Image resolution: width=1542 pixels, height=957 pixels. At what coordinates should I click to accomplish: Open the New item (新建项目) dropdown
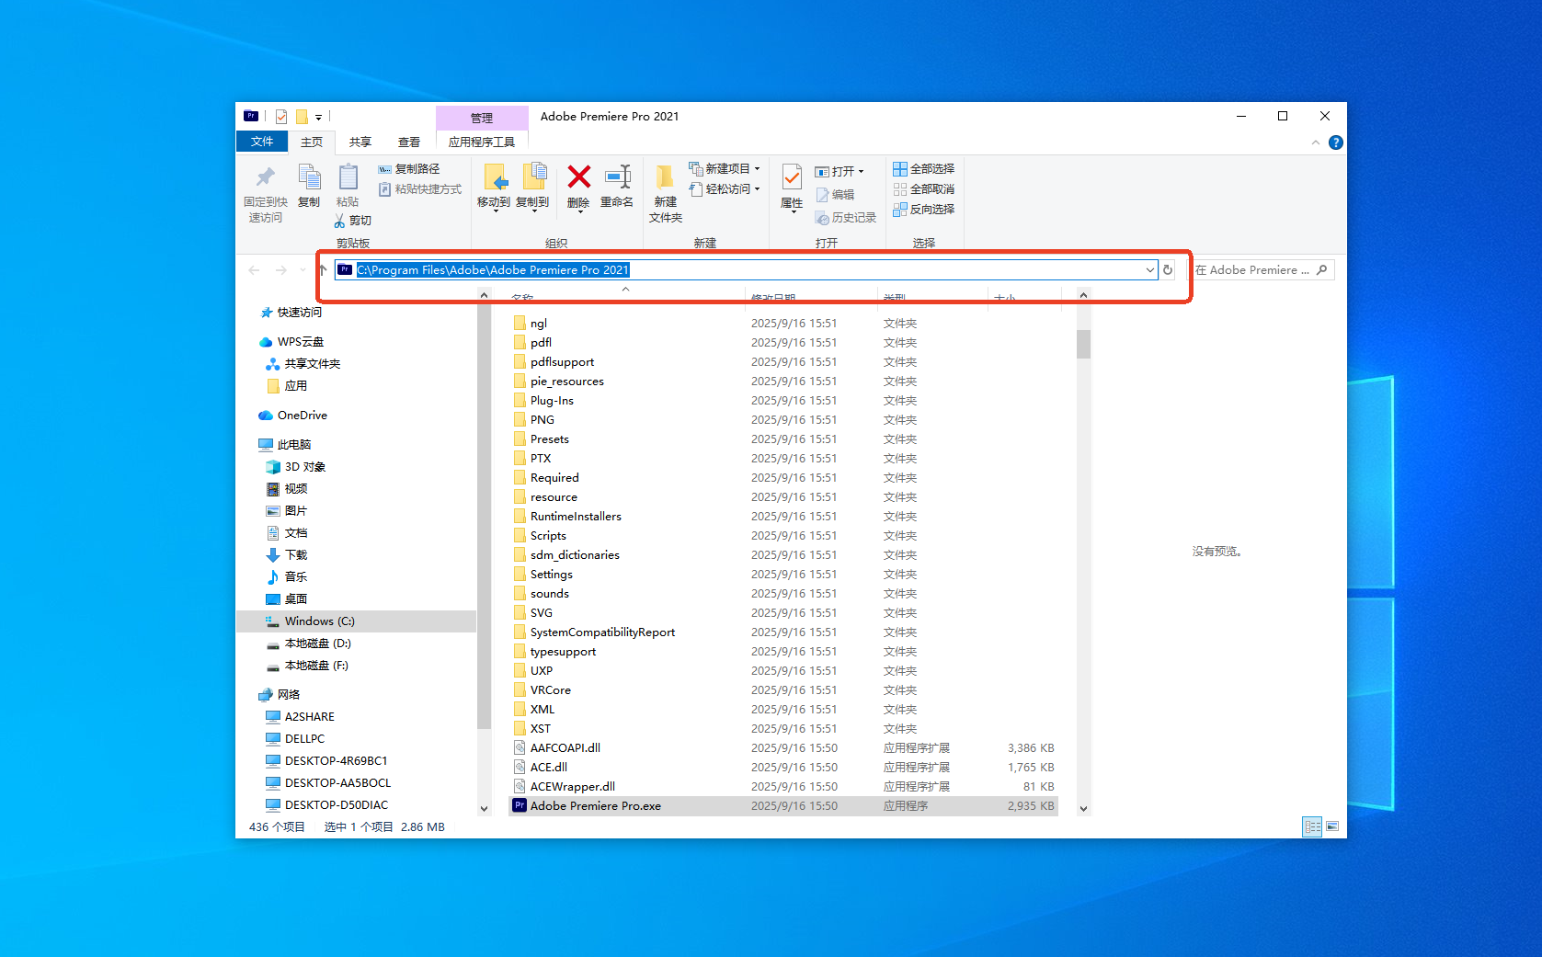726,169
